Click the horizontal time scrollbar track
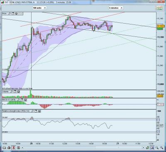Screen dimensions: 166x152 (x=83, y=148)
